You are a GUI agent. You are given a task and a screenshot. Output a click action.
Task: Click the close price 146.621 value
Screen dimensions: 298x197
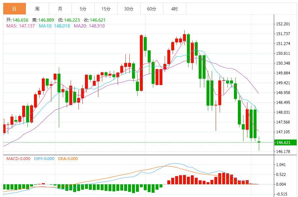click(x=98, y=20)
